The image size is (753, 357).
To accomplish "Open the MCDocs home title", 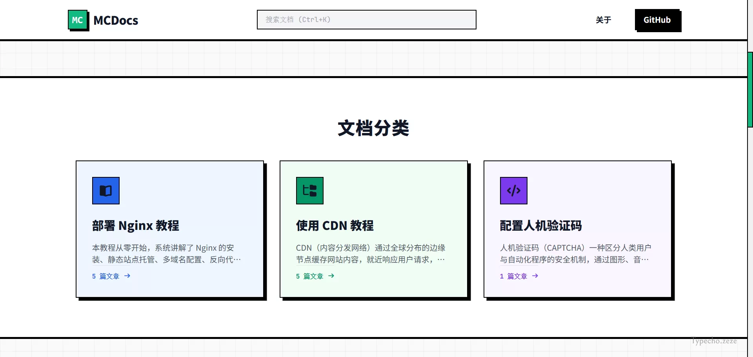I will pyautogui.click(x=116, y=20).
